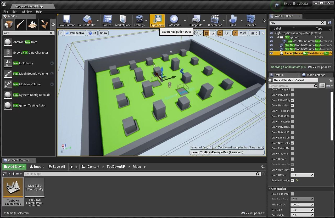
Task: Open the Help menu
Action: click(x=39, y=12)
